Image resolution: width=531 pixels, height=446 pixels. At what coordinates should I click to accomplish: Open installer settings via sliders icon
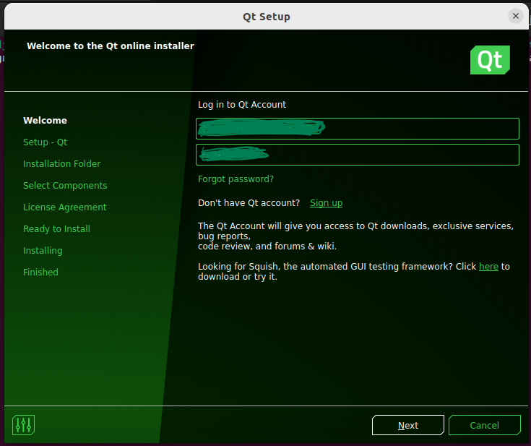[23, 424]
